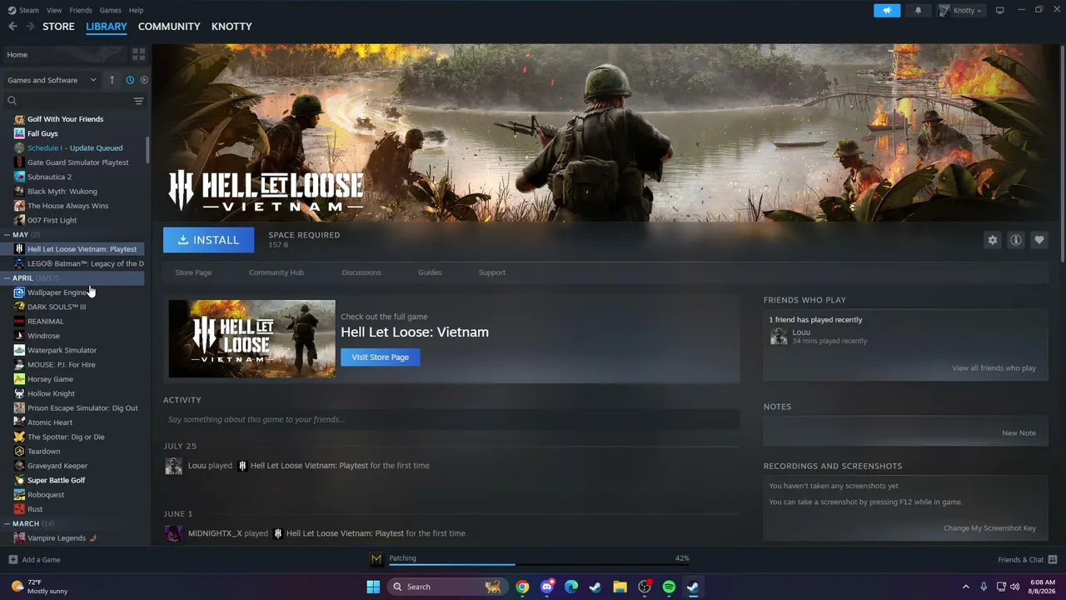Click the blue INSTALL button
1066x600 pixels.
click(x=208, y=240)
